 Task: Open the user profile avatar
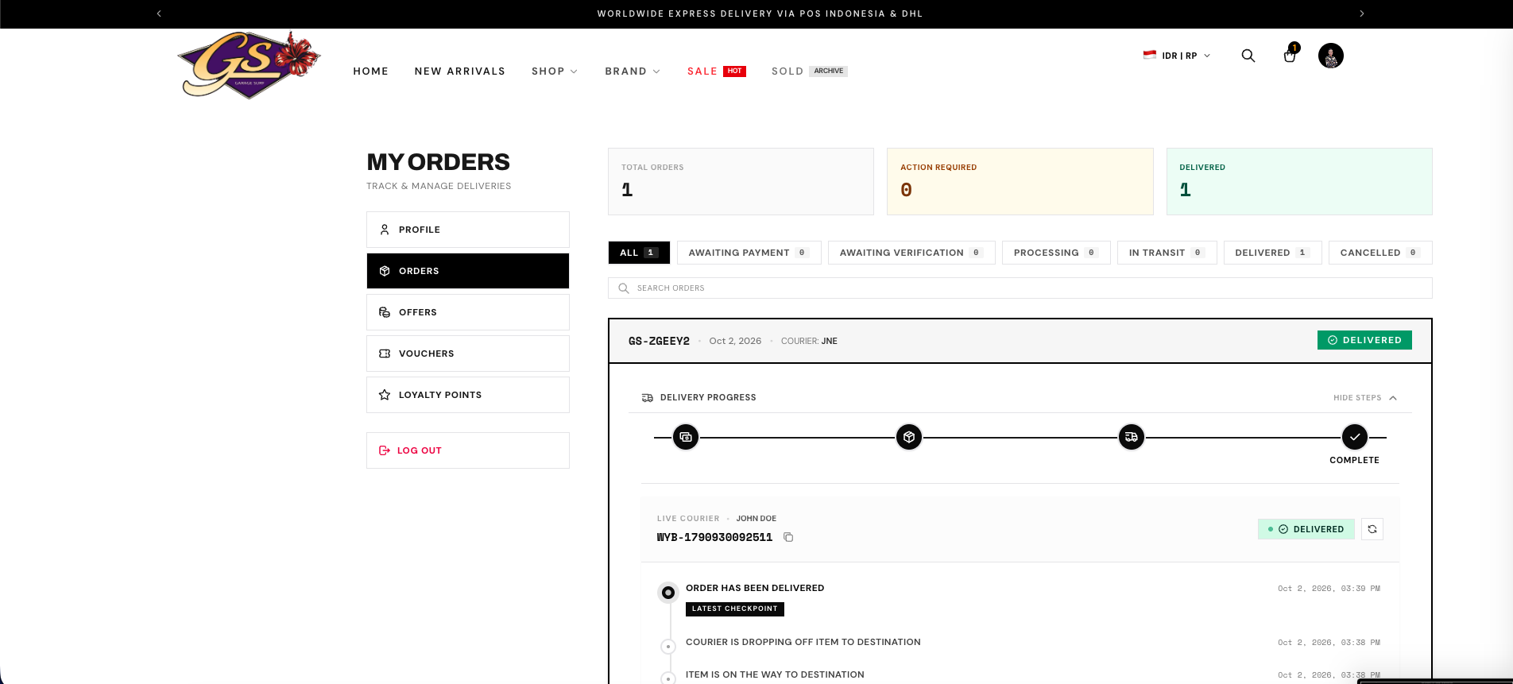click(1331, 56)
